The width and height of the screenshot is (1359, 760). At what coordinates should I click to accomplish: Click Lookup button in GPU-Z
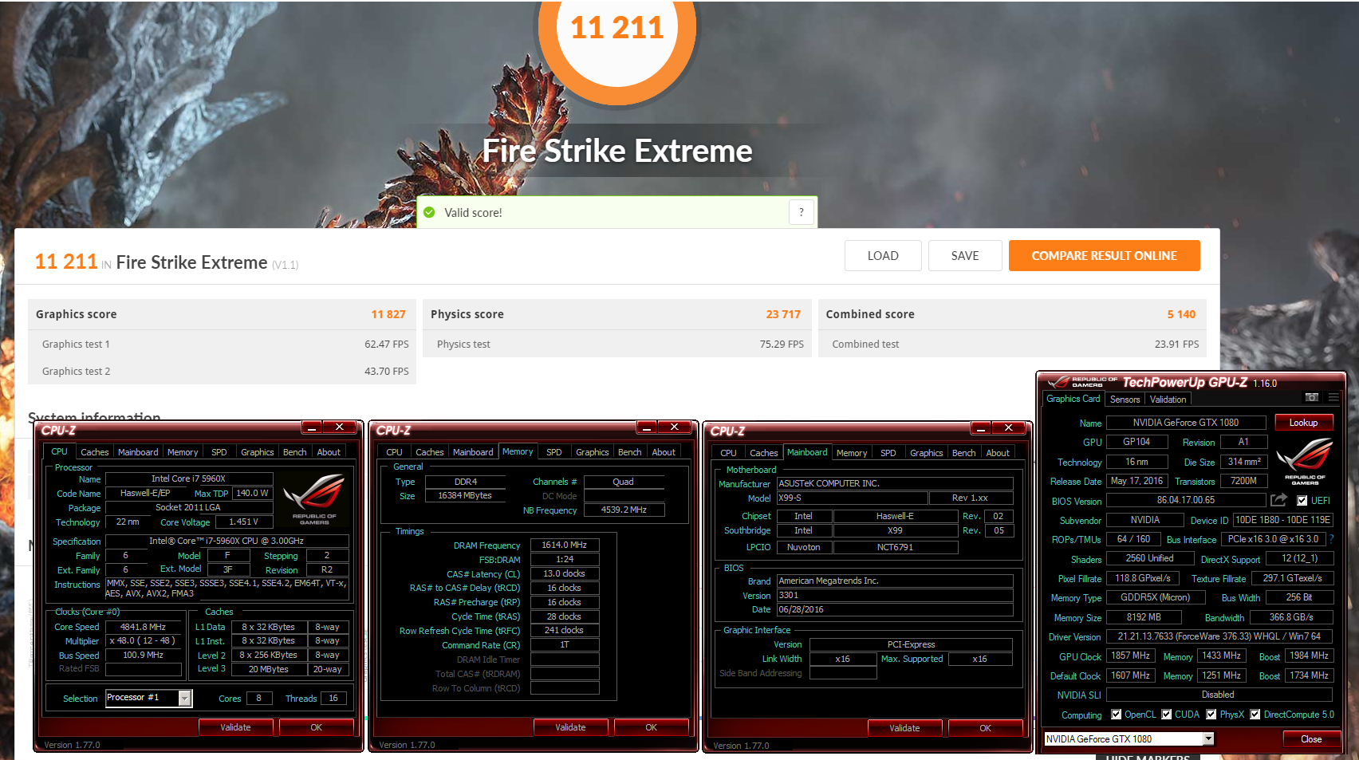[x=1303, y=423]
